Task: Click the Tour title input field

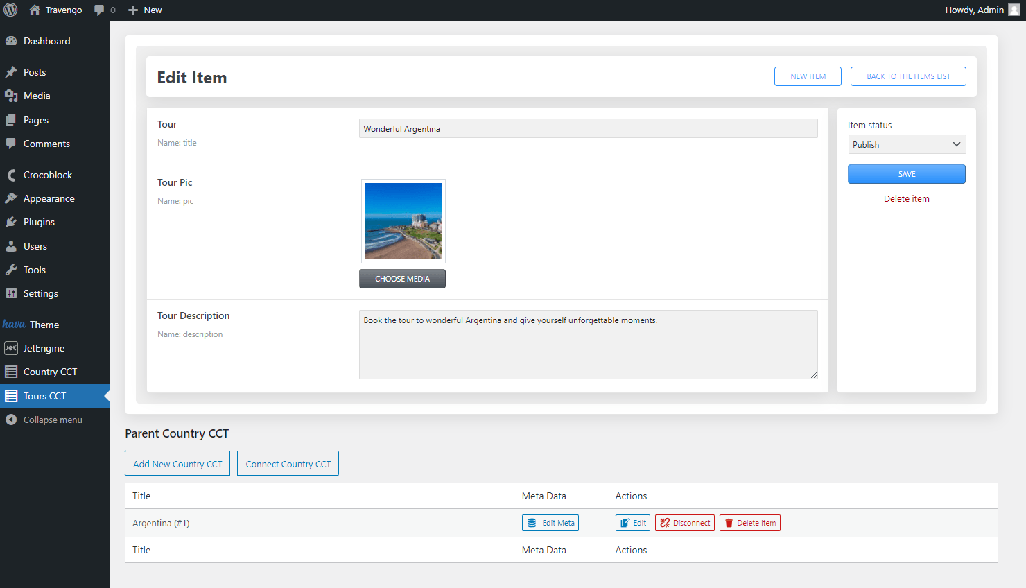Action: (x=589, y=128)
